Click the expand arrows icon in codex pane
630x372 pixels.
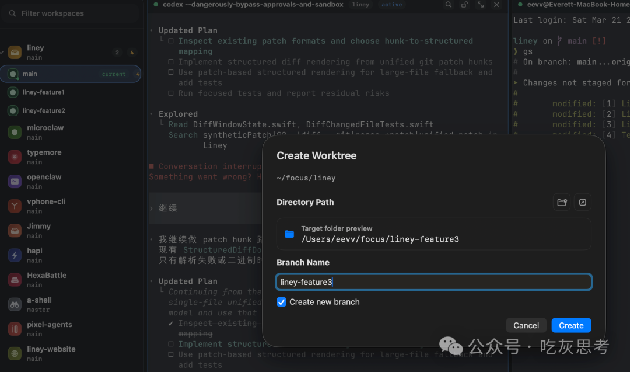(x=481, y=5)
